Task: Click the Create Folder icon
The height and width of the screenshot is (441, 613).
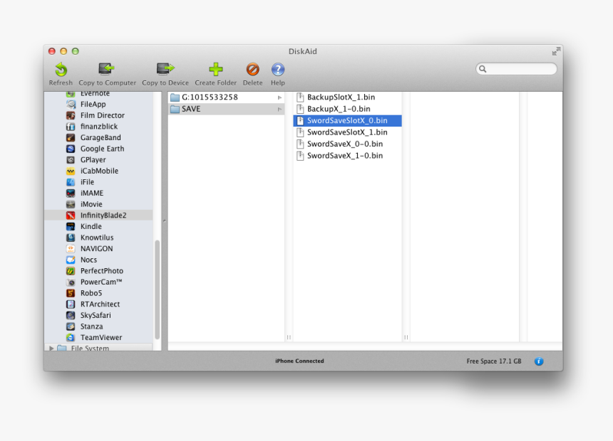Action: click(x=215, y=72)
